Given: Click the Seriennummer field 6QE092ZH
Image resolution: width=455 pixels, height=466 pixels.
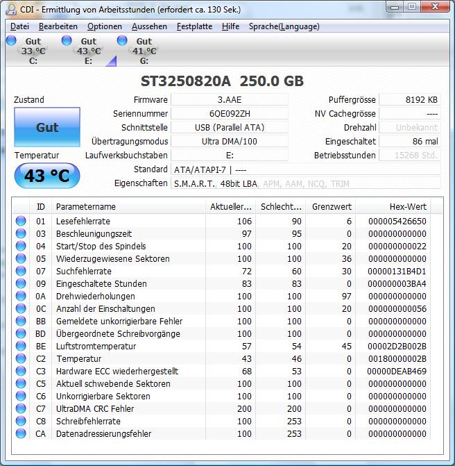Looking at the screenshot, I should (x=230, y=113).
